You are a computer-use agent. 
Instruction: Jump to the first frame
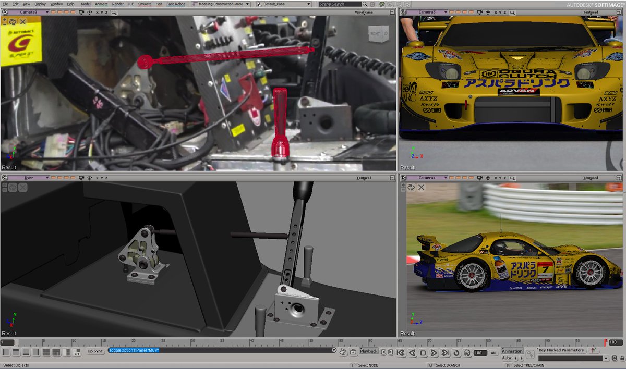click(x=401, y=353)
